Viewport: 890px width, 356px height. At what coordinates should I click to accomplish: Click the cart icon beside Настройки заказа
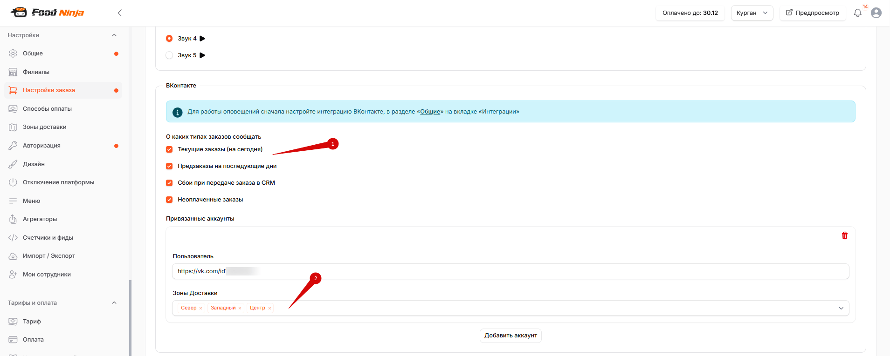tap(13, 90)
